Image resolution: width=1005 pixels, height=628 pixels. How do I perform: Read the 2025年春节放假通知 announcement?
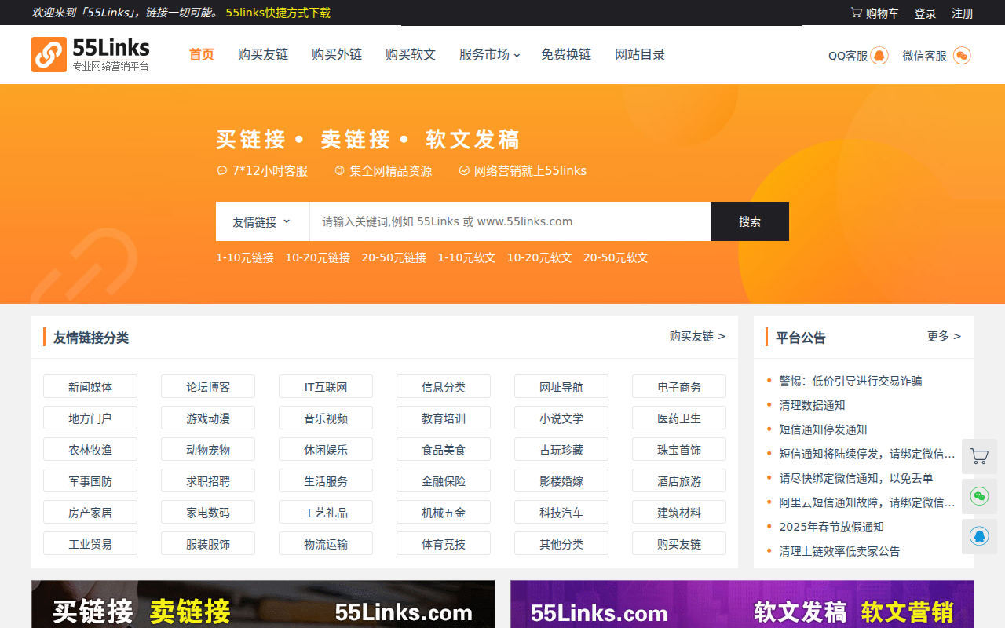(831, 527)
